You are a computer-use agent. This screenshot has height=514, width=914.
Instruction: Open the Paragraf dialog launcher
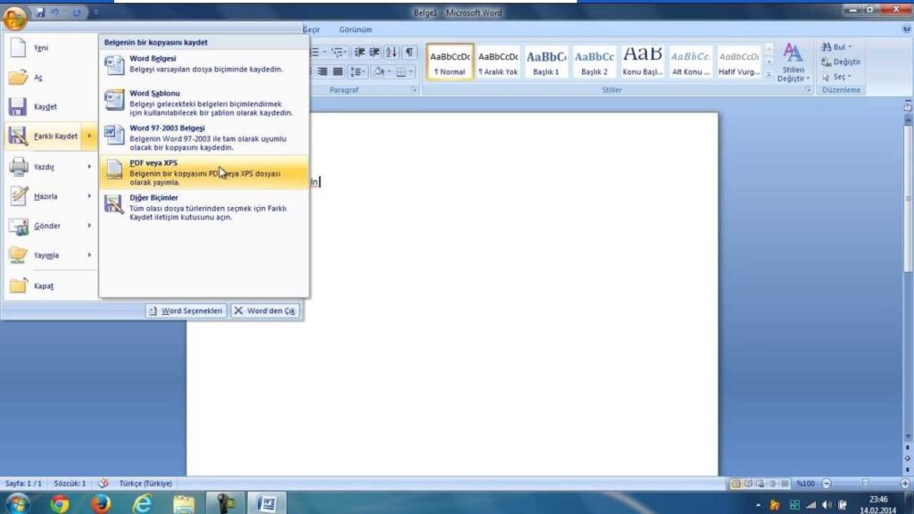[414, 90]
